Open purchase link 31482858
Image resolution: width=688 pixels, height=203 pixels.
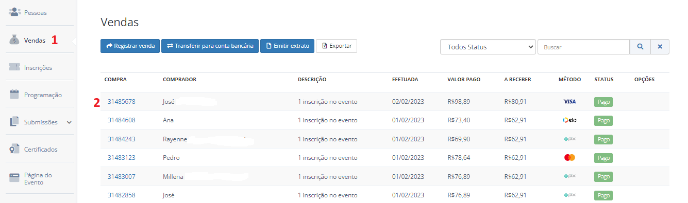click(x=122, y=195)
